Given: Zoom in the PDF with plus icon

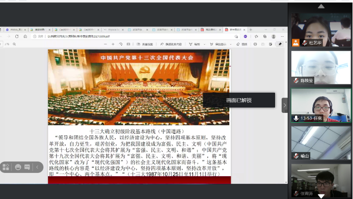Looking at the screenshot, I should [x=113, y=44].
